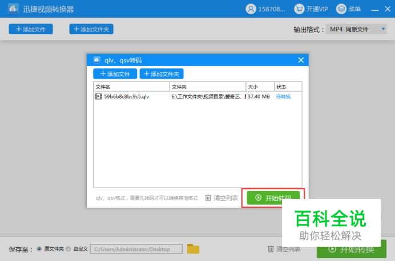Close the qlv、qsv转码 dialog

click(x=301, y=60)
